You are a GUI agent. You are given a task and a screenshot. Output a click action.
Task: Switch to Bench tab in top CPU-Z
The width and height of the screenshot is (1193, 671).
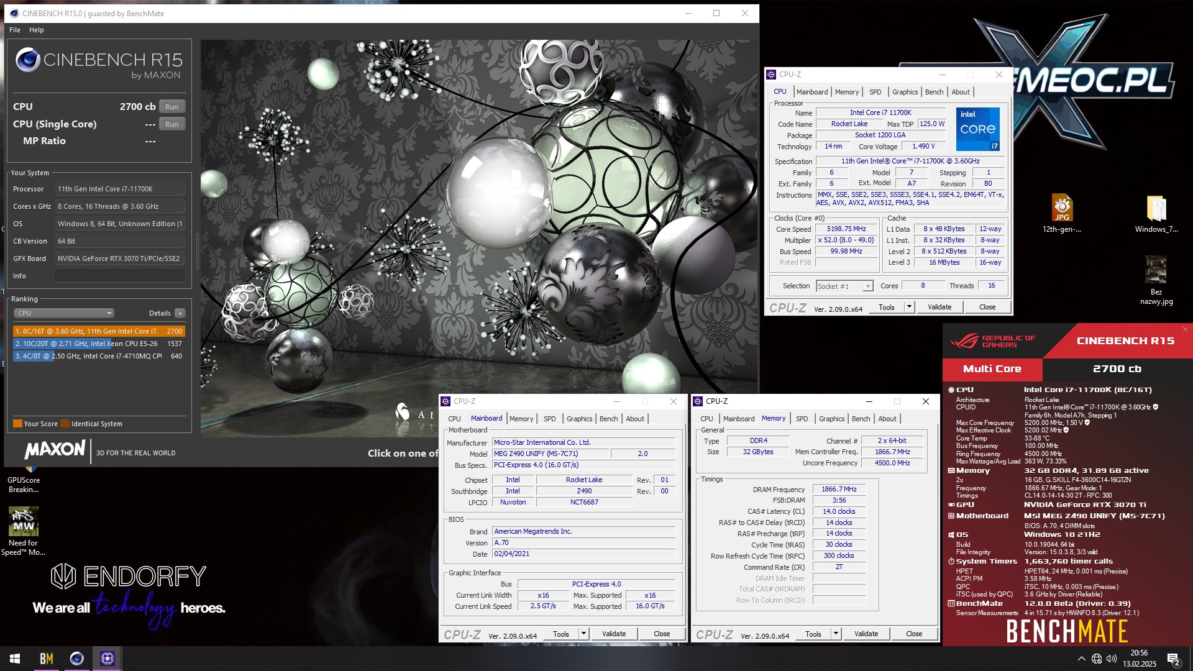934,92
